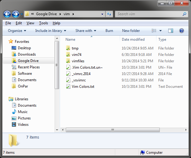
Task: Click the Google Drive breadcrumb segment
Action: tap(46, 14)
